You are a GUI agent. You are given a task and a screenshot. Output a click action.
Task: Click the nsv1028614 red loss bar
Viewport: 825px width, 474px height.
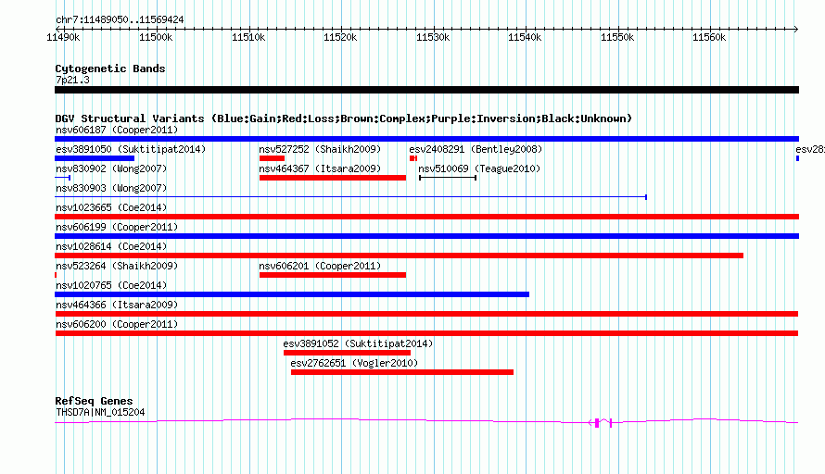point(399,256)
